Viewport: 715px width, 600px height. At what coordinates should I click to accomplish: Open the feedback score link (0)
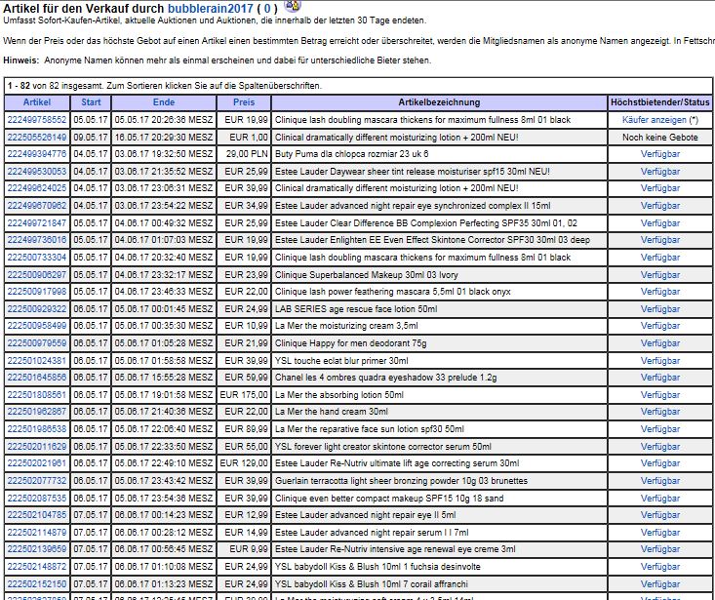(267, 8)
